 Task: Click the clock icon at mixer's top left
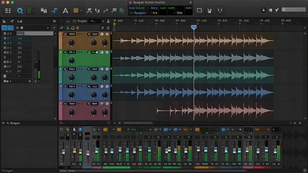[x=62, y=129]
